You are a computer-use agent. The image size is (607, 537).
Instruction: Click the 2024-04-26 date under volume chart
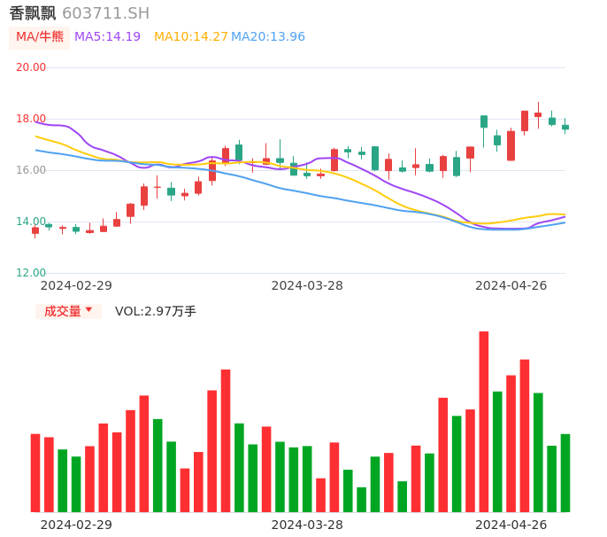pyautogui.click(x=511, y=525)
